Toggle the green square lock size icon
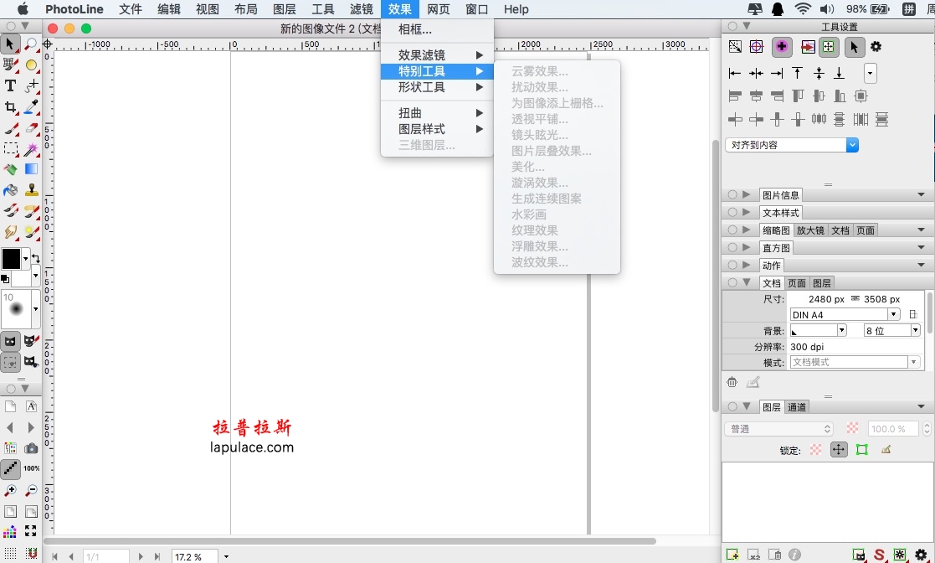This screenshot has height=563, width=935. click(861, 450)
